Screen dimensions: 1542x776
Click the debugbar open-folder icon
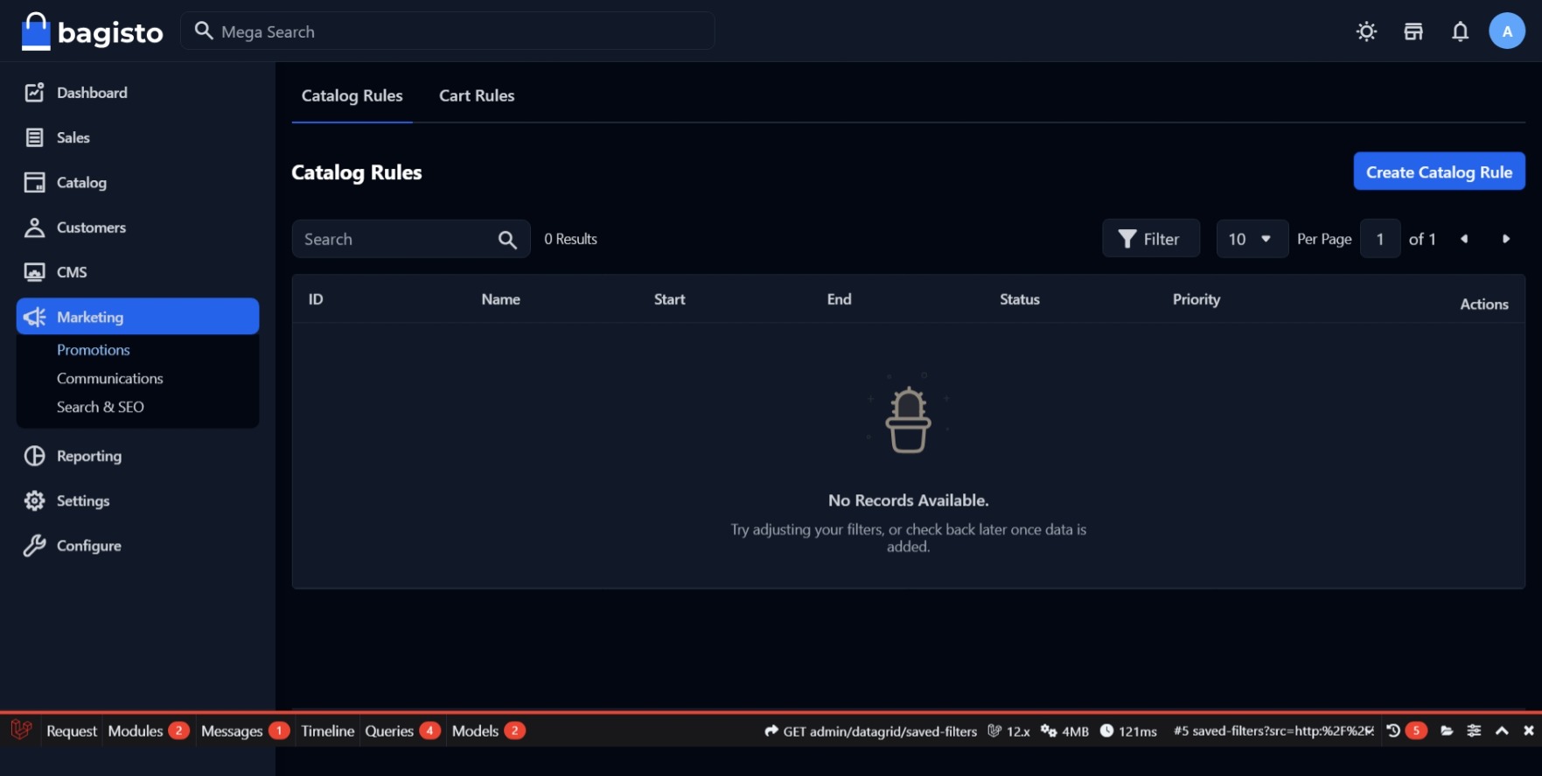pos(1447,731)
